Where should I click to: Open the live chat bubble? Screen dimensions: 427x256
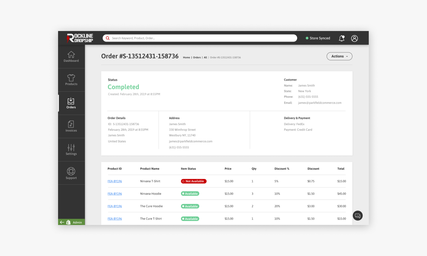click(x=358, y=216)
